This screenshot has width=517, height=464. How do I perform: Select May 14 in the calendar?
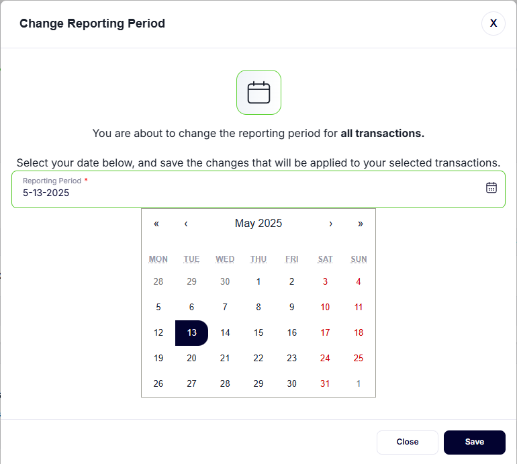pyautogui.click(x=225, y=333)
